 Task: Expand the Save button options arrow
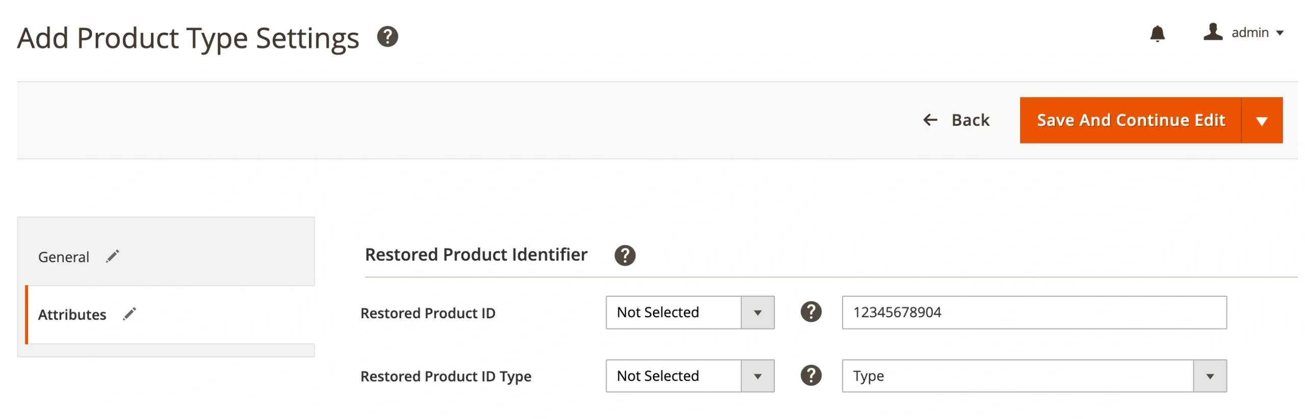click(x=1261, y=121)
